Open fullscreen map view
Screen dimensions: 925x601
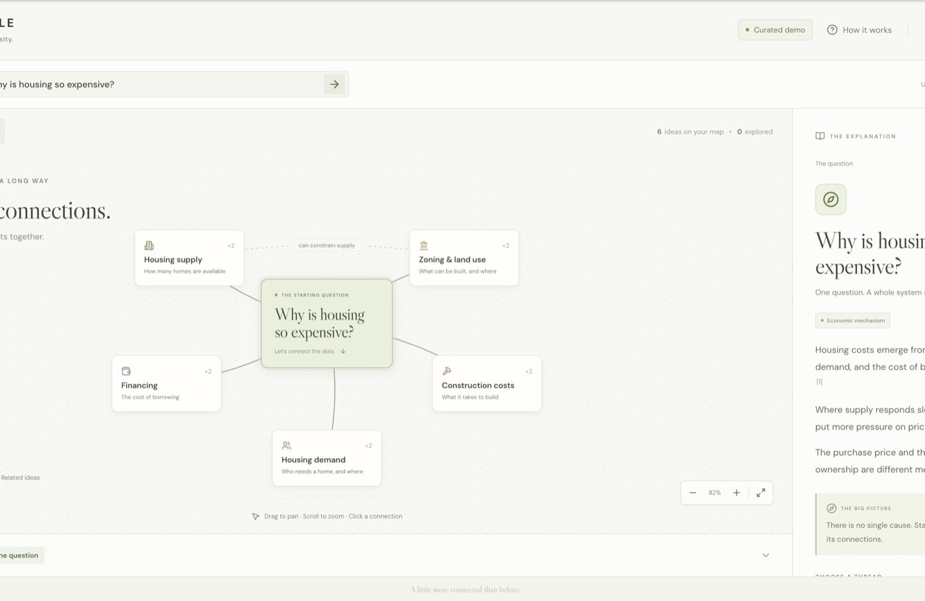pyautogui.click(x=761, y=493)
